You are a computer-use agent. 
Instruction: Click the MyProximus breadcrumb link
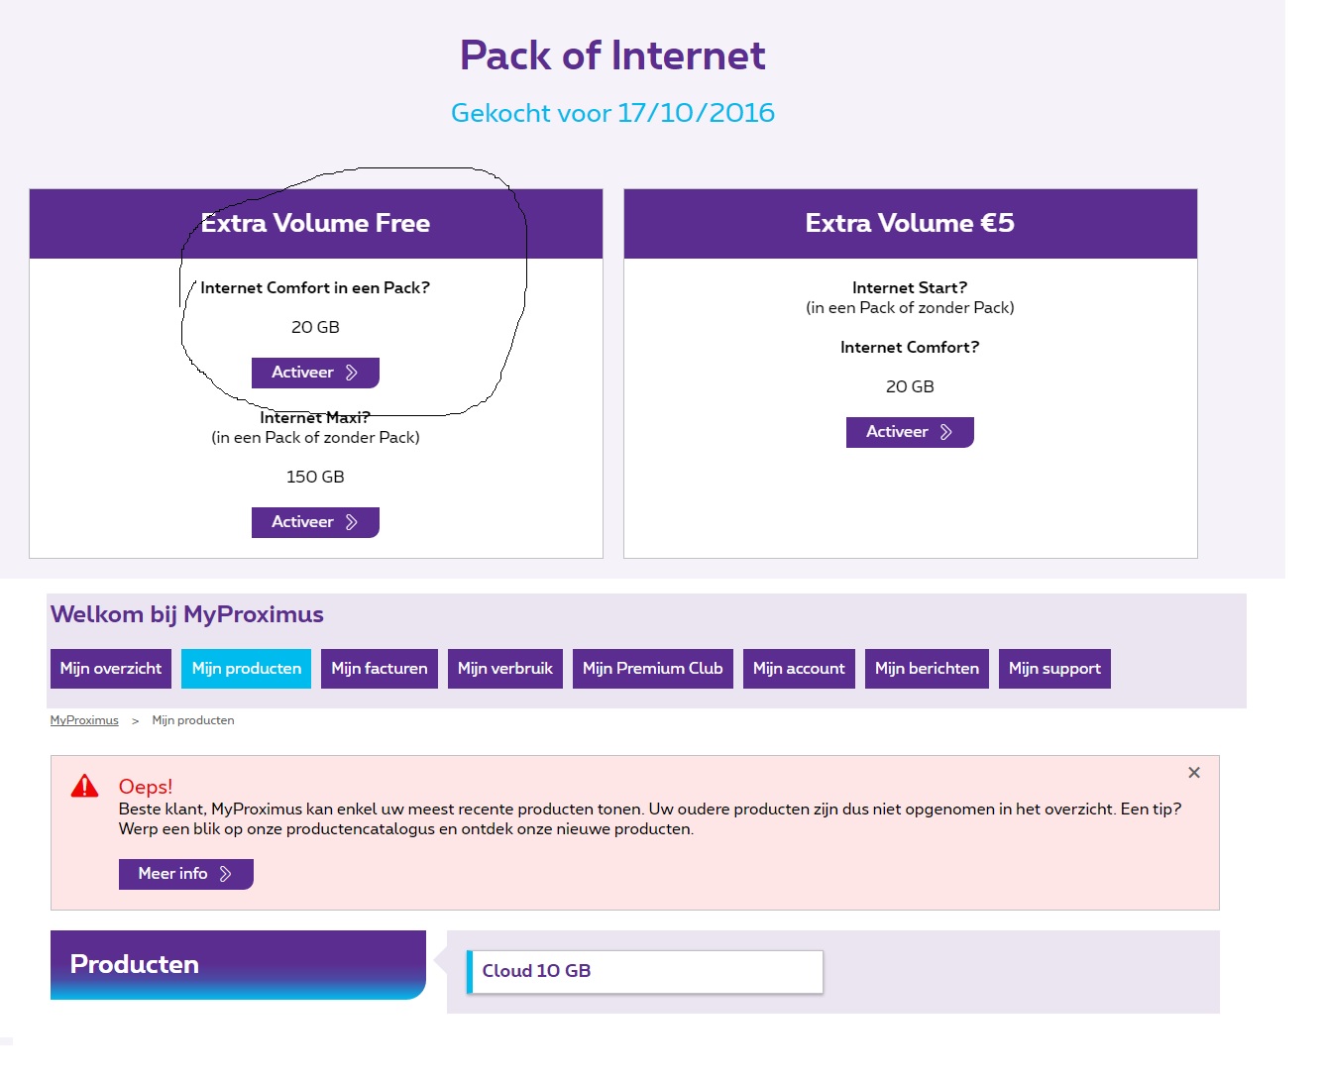pyautogui.click(x=84, y=720)
